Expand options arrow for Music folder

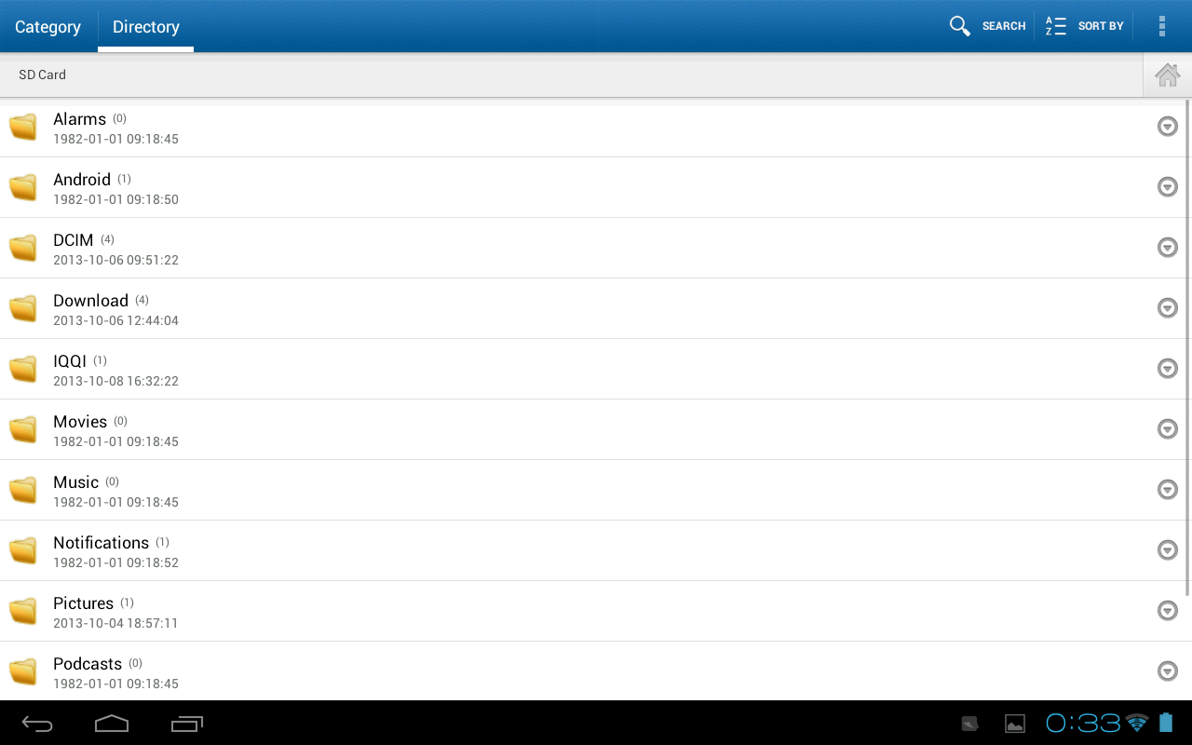tap(1167, 490)
